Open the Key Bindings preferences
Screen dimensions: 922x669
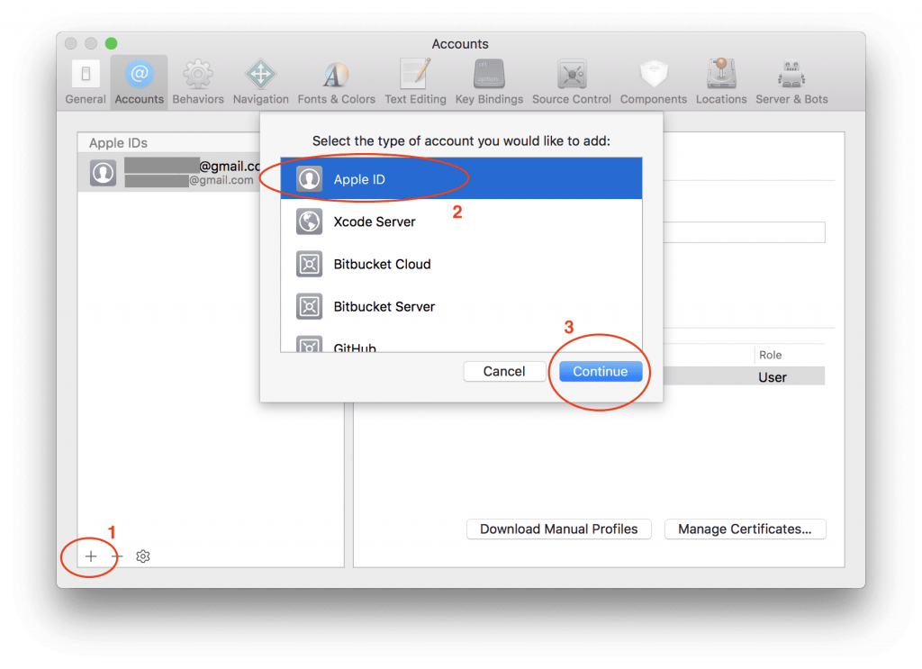489,82
